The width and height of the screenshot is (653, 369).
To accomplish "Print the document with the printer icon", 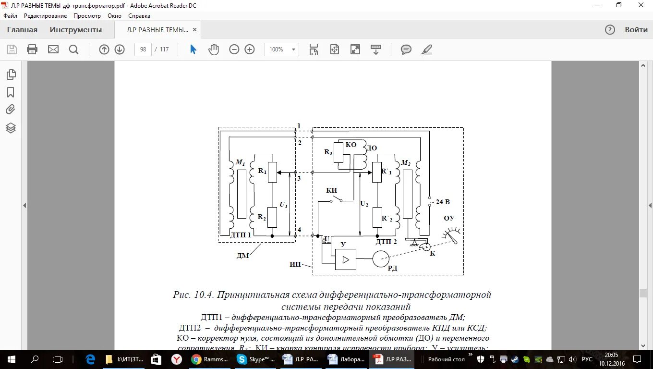I will 32,49.
